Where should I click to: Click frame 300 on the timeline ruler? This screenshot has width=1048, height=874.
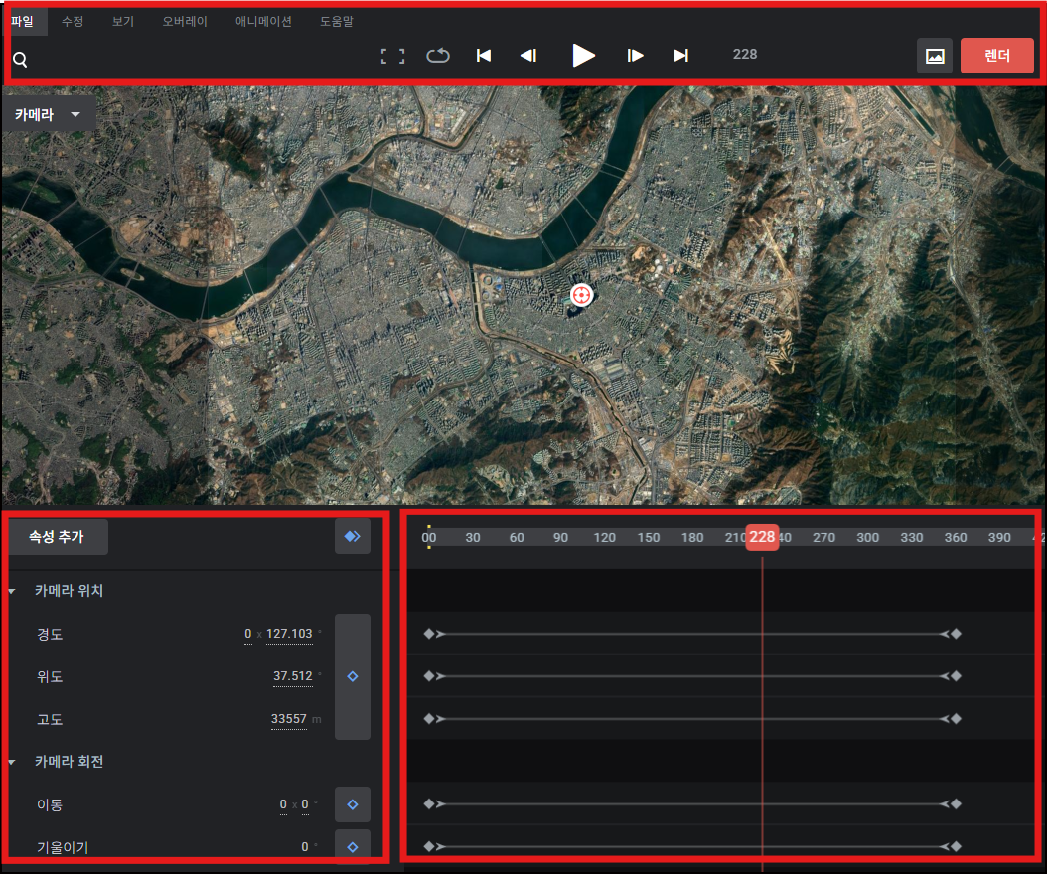coord(867,538)
